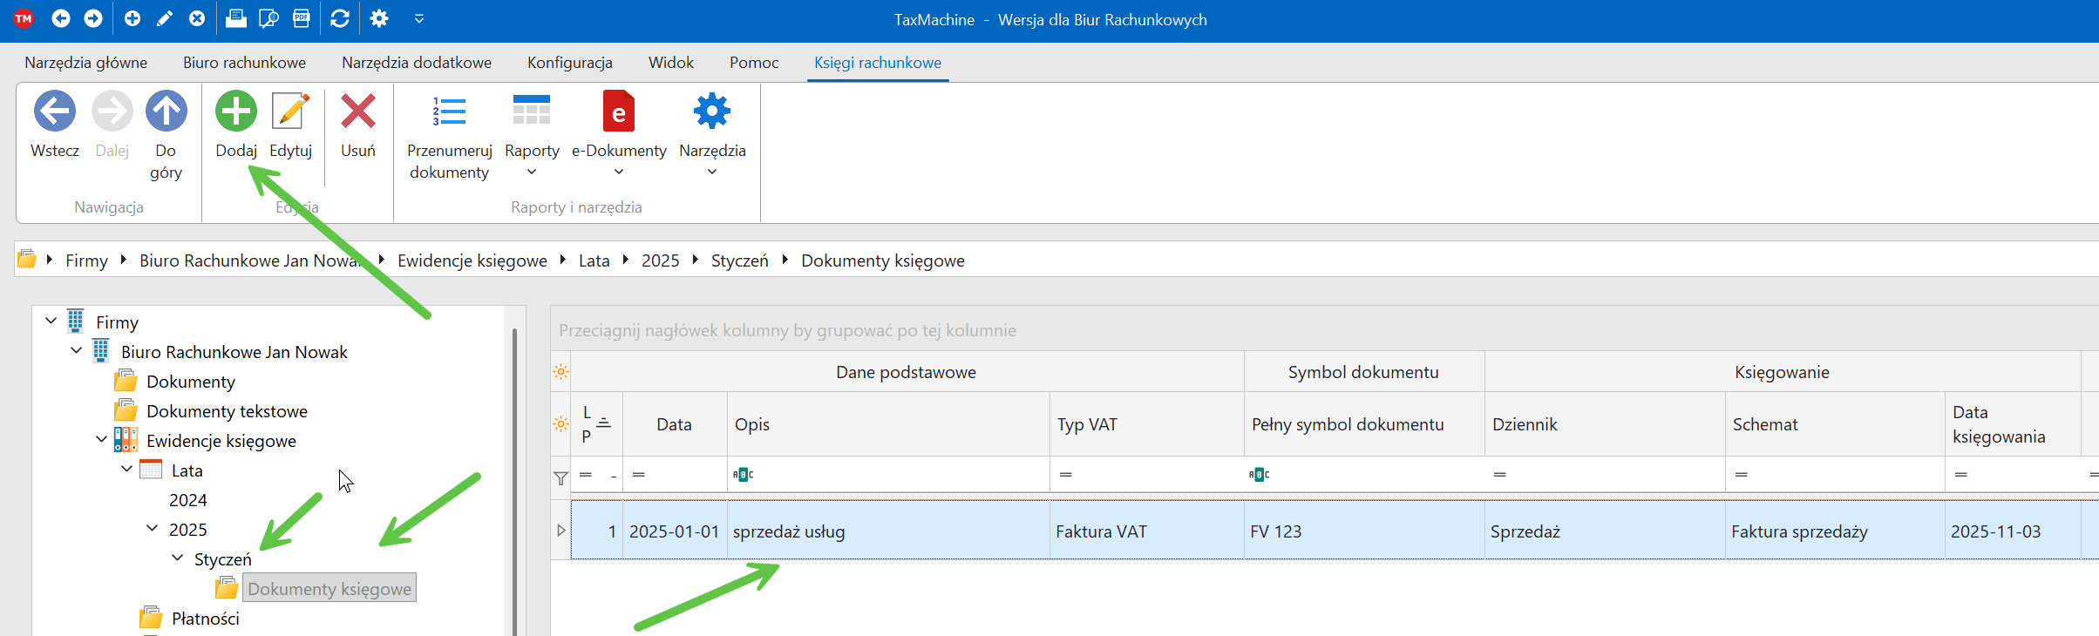Click the print icon in title bar
The width and height of the screenshot is (2099, 636).
pos(236,18)
